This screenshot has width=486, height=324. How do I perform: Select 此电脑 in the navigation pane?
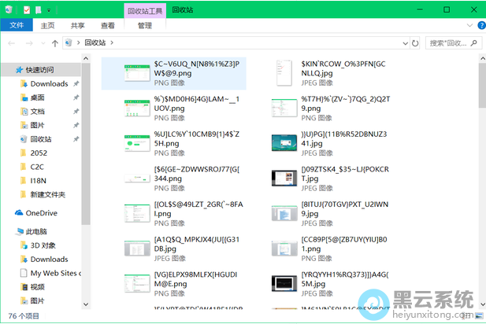click(x=36, y=232)
